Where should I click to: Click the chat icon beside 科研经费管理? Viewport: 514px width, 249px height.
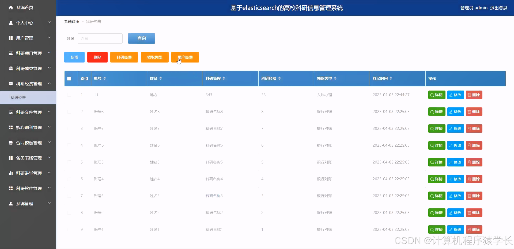tap(11, 84)
